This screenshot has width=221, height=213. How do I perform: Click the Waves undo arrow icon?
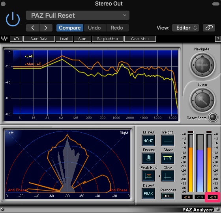pos(16,39)
